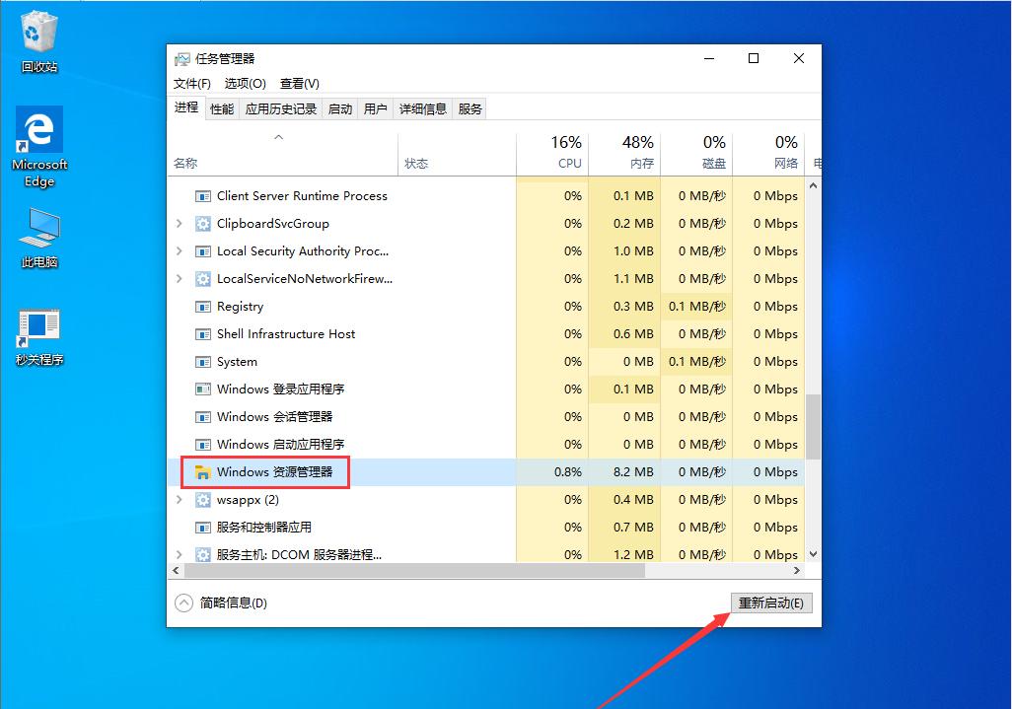The image size is (1012, 709).
Task: Sort by 网络 column header
Action: click(768, 154)
